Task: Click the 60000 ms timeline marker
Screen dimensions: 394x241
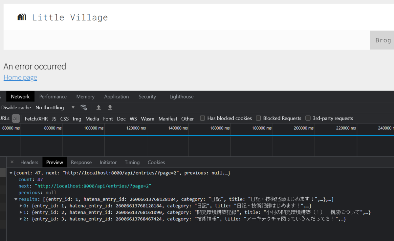Action: pos(11,128)
